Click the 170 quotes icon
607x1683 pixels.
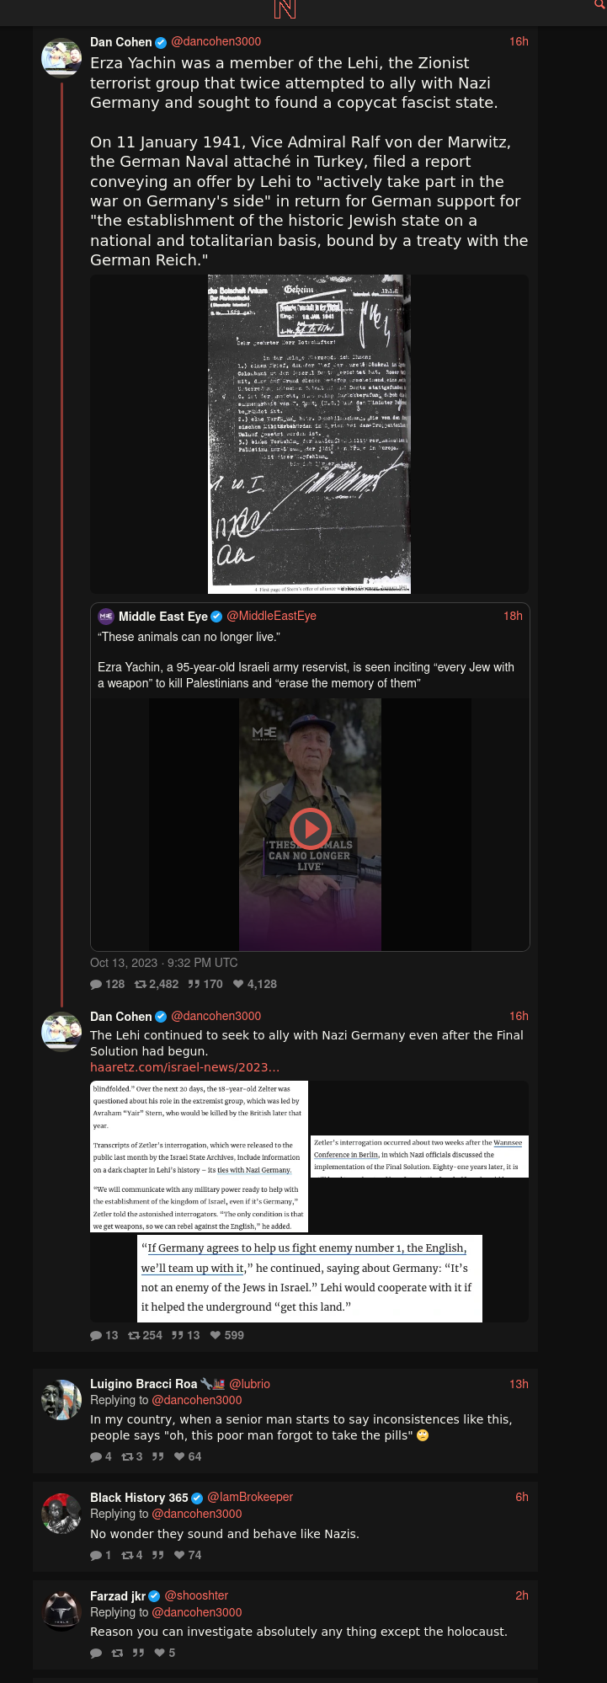194,984
